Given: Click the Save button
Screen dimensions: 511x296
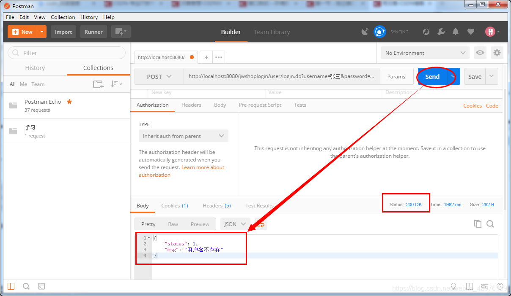Looking at the screenshot, I should 475,76.
